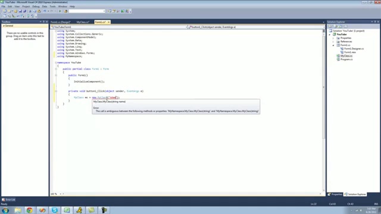Click Save All toolbar icon
Screen dimensions: 381x214
[x=24, y=11]
